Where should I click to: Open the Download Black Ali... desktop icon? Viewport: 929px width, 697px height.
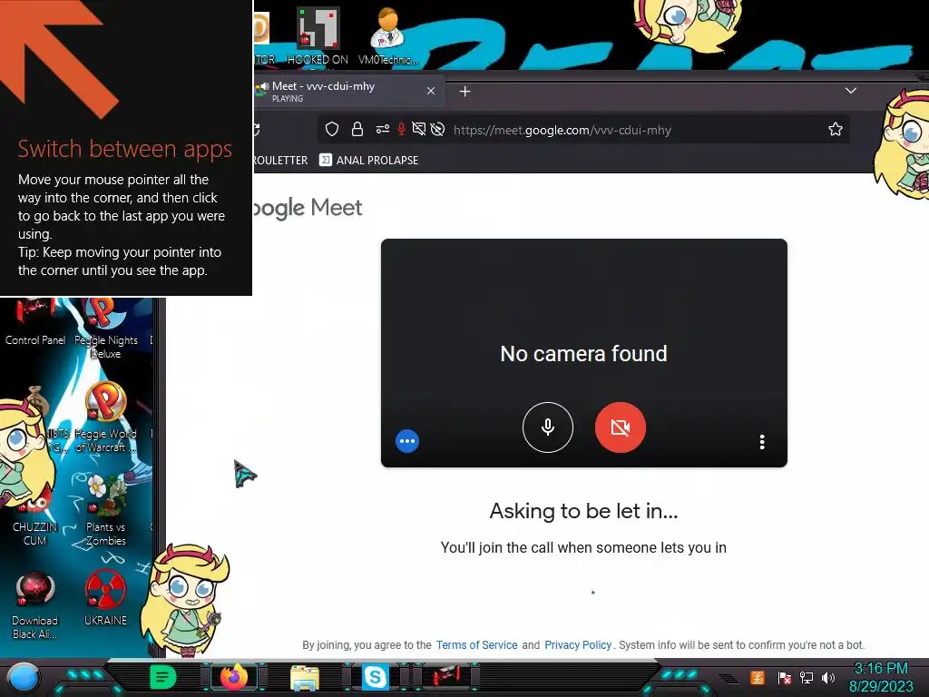35,604
